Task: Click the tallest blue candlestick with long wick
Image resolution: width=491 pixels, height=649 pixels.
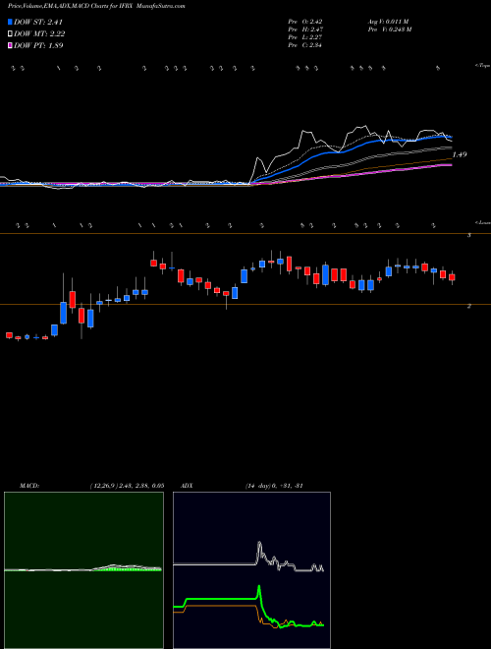Action: (x=63, y=313)
